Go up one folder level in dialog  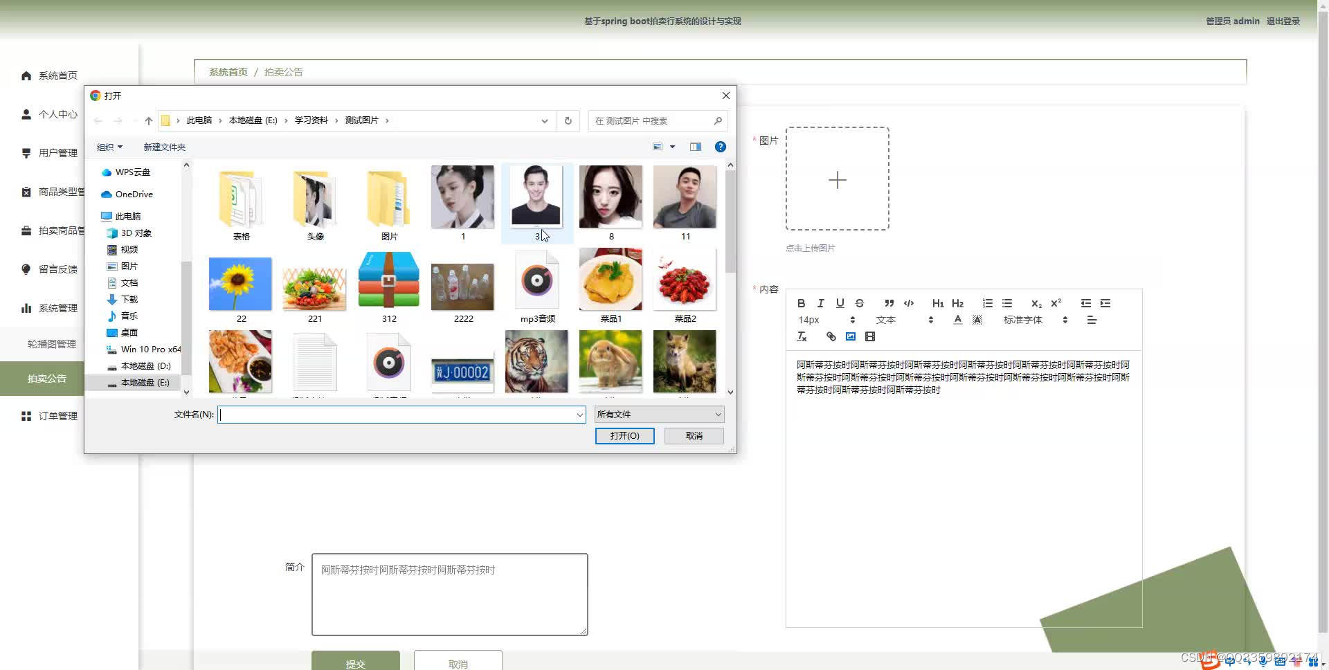point(148,120)
